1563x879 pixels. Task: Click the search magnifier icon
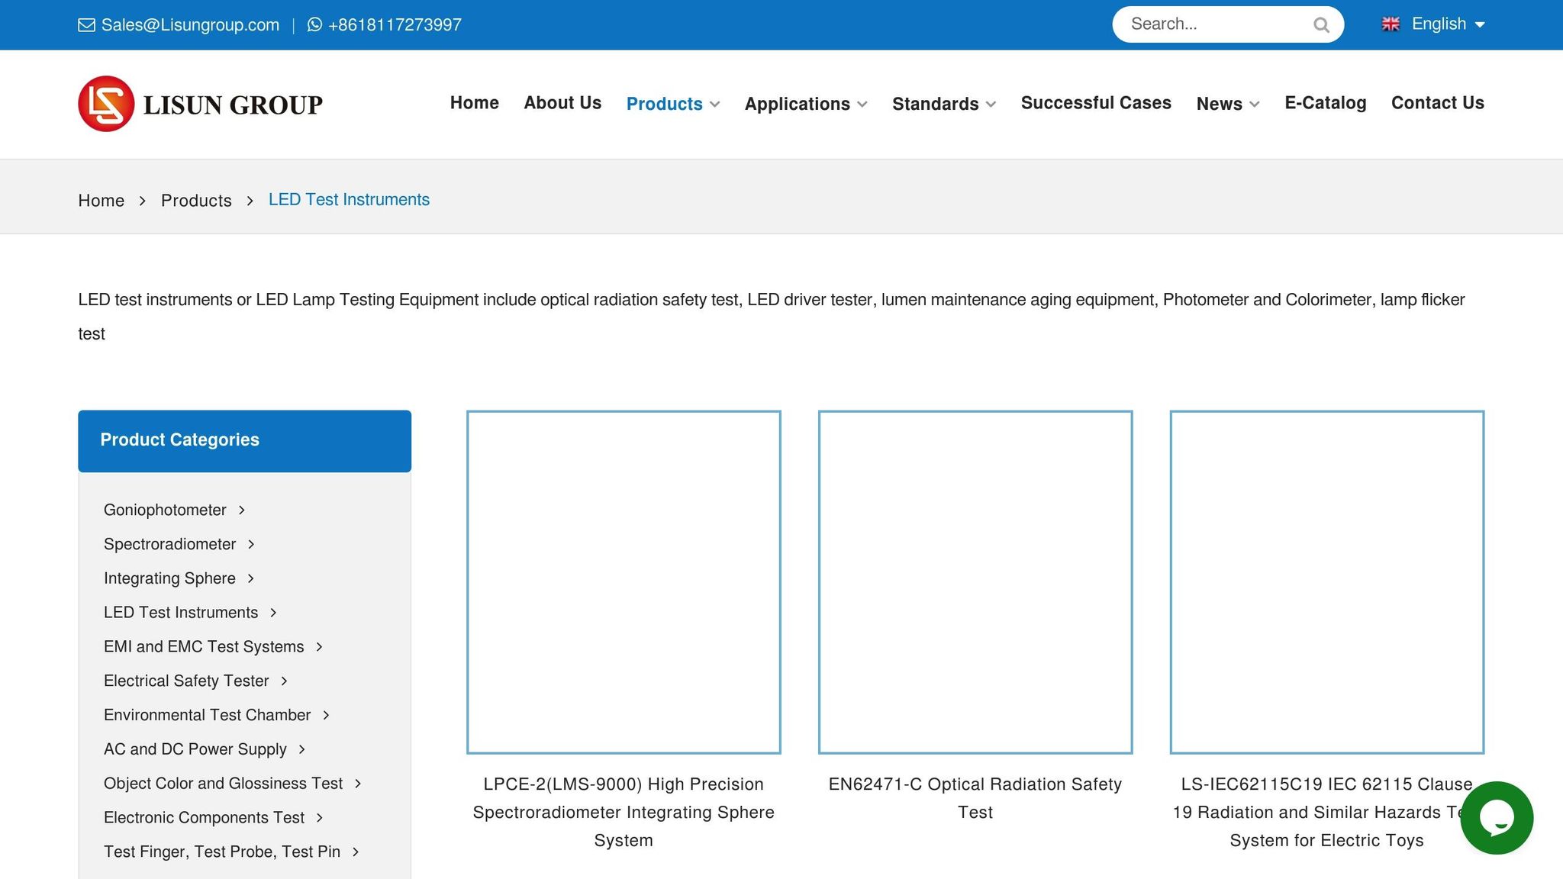1321,25
